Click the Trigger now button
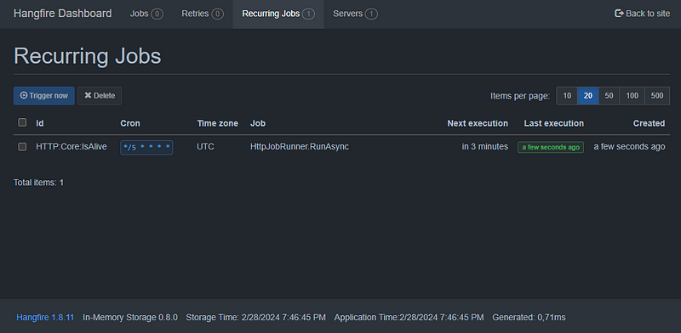Image resolution: width=681 pixels, height=333 pixels. tap(44, 96)
